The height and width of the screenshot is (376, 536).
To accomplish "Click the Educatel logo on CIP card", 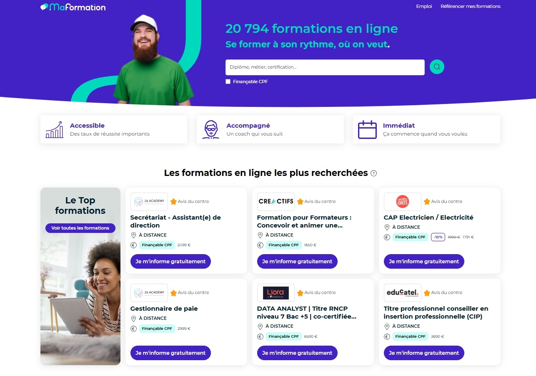I will [x=403, y=292].
